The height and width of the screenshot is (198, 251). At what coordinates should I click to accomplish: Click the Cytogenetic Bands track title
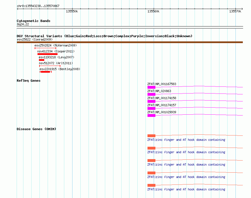point(34,21)
